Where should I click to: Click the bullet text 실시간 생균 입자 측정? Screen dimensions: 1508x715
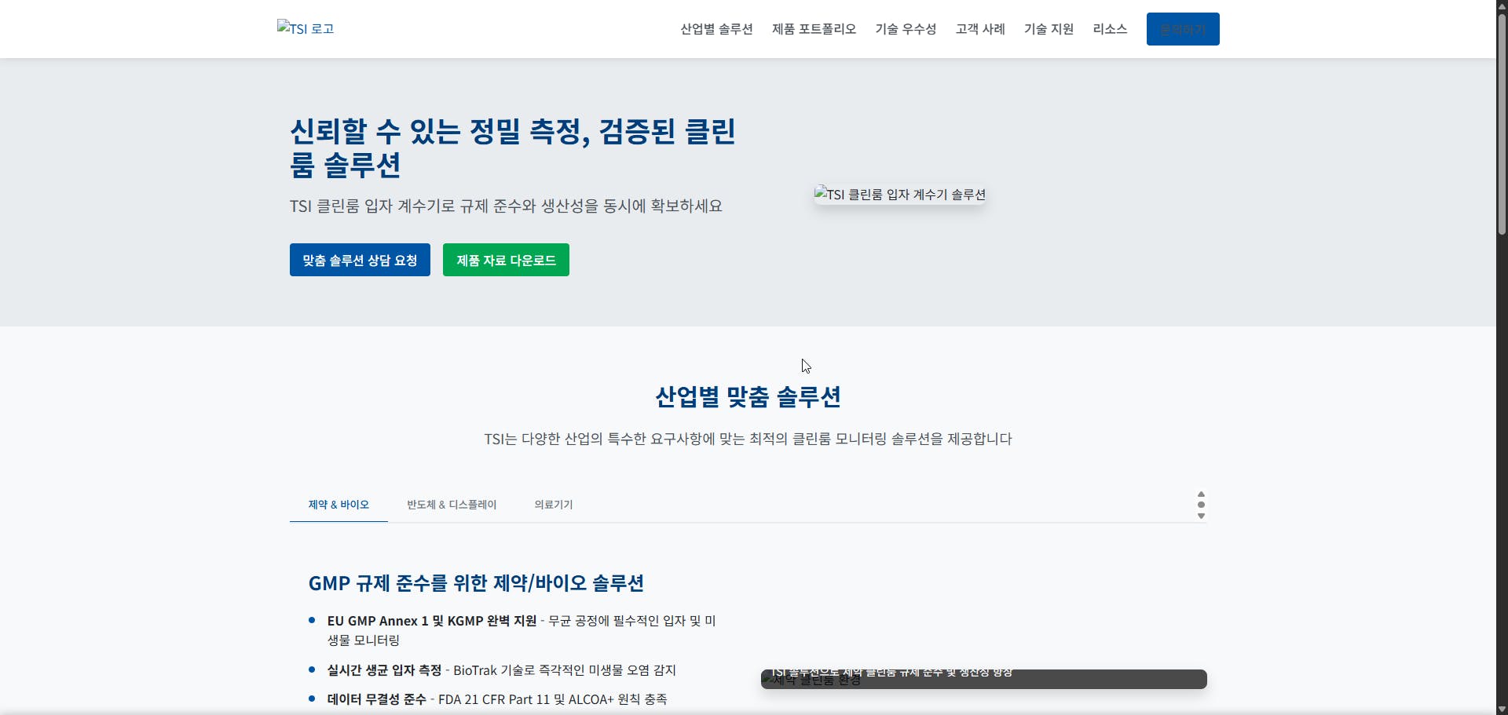pos(384,670)
